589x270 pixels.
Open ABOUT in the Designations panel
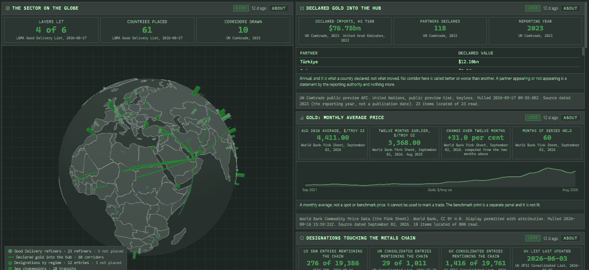[x=571, y=238]
